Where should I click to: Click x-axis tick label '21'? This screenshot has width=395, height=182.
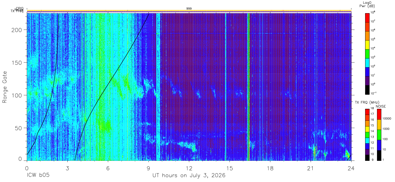311,168
